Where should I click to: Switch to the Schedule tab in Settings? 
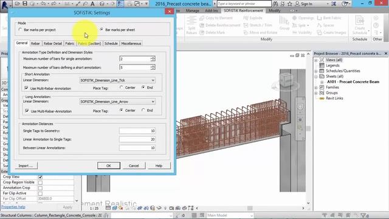[x=111, y=43]
